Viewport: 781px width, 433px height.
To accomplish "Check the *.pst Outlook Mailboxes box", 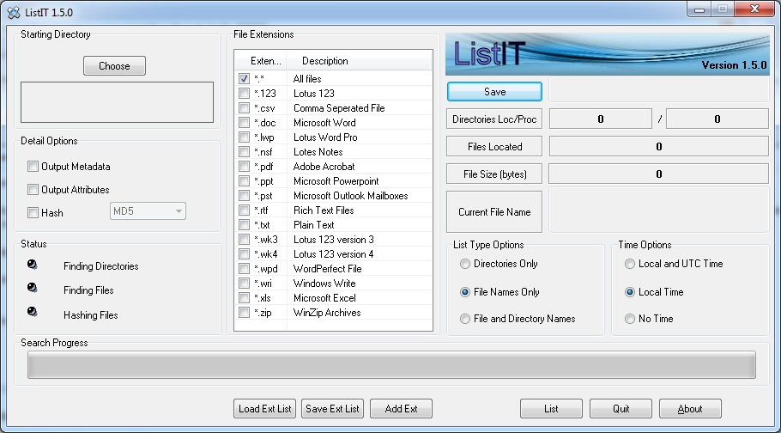I will pyautogui.click(x=244, y=196).
